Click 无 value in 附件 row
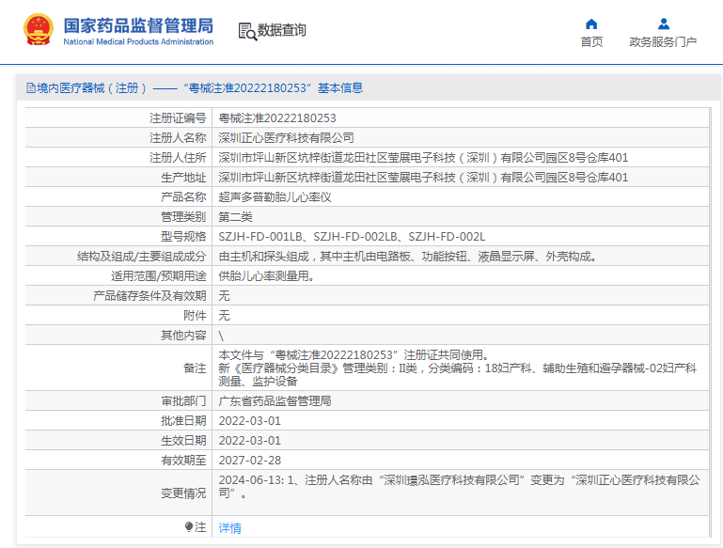Screen dimensions: 723x548 (x=224, y=316)
